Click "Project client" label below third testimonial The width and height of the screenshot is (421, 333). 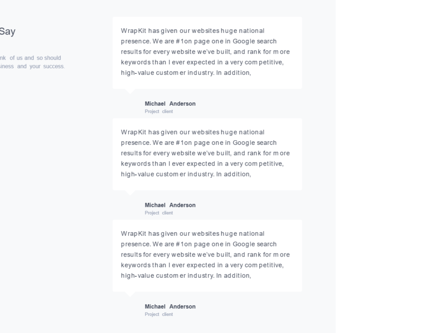point(159,314)
